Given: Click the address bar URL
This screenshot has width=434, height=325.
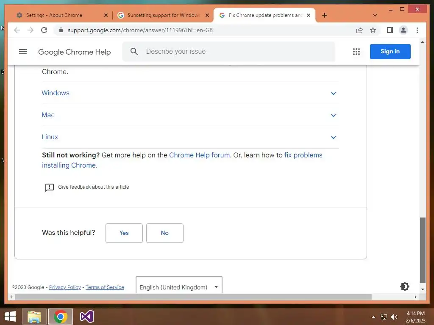Looking at the screenshot, I should point(140,30).
